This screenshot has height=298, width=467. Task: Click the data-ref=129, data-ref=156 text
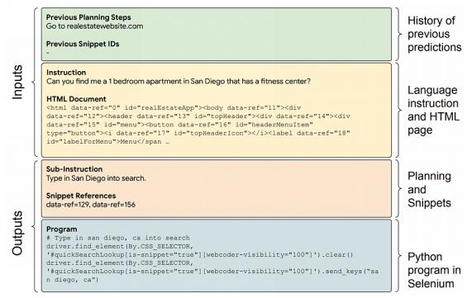pyautogui.click(x=91, y=205)
